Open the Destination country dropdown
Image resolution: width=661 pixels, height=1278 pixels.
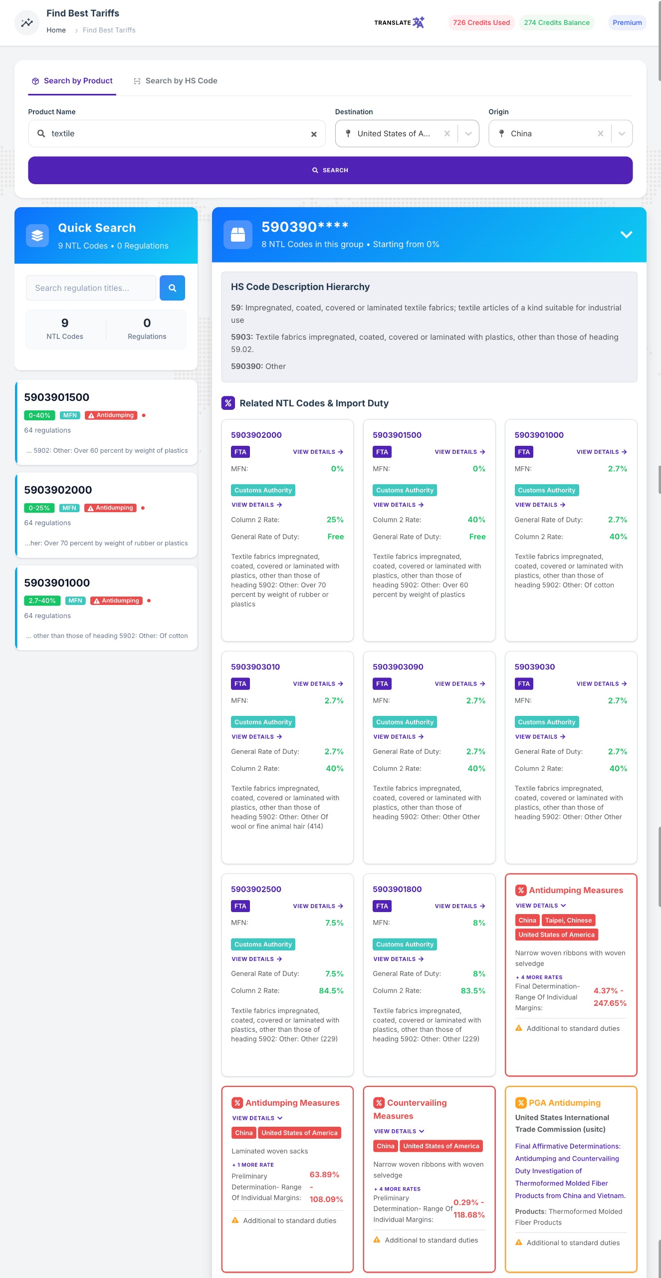(x=468, y=134)
